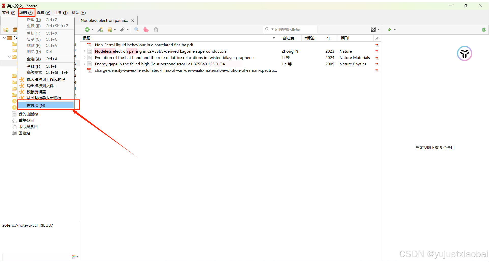Click the tag filter input at bottom left

(x=36, y=257)
